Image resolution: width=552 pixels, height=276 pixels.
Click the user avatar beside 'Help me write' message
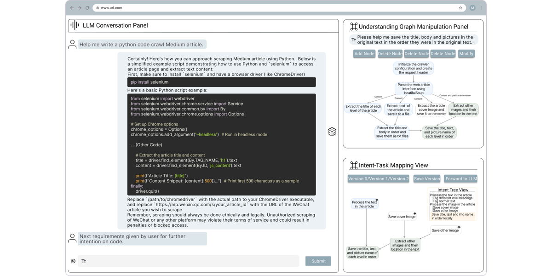tap(72, 44)
